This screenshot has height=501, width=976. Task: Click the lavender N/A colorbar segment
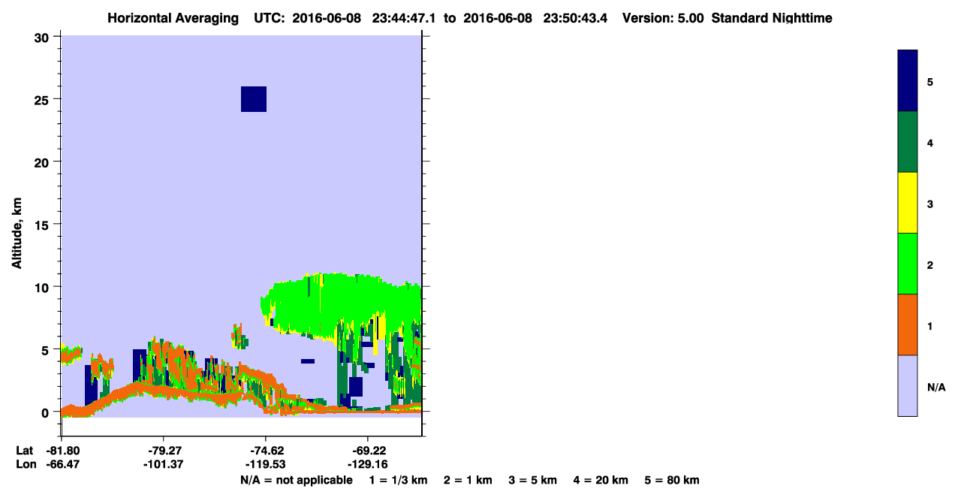(908, 385)
